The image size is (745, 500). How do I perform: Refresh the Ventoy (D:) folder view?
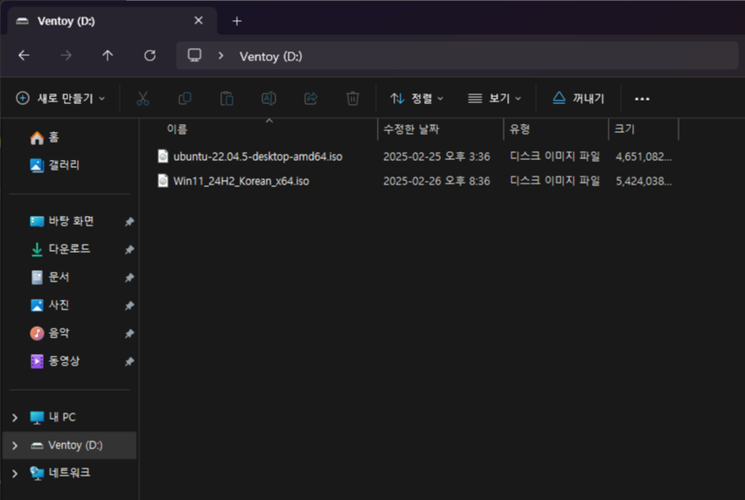[x=150, y=56]
